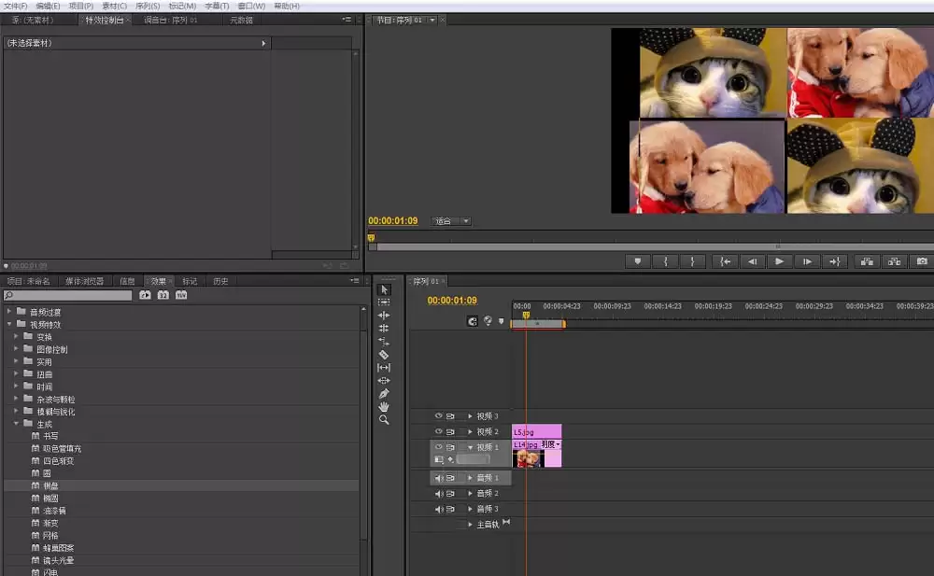Select the Razor tool in toolbar
The width and height of the screenshot is (934, 576).
coord(384,355)
